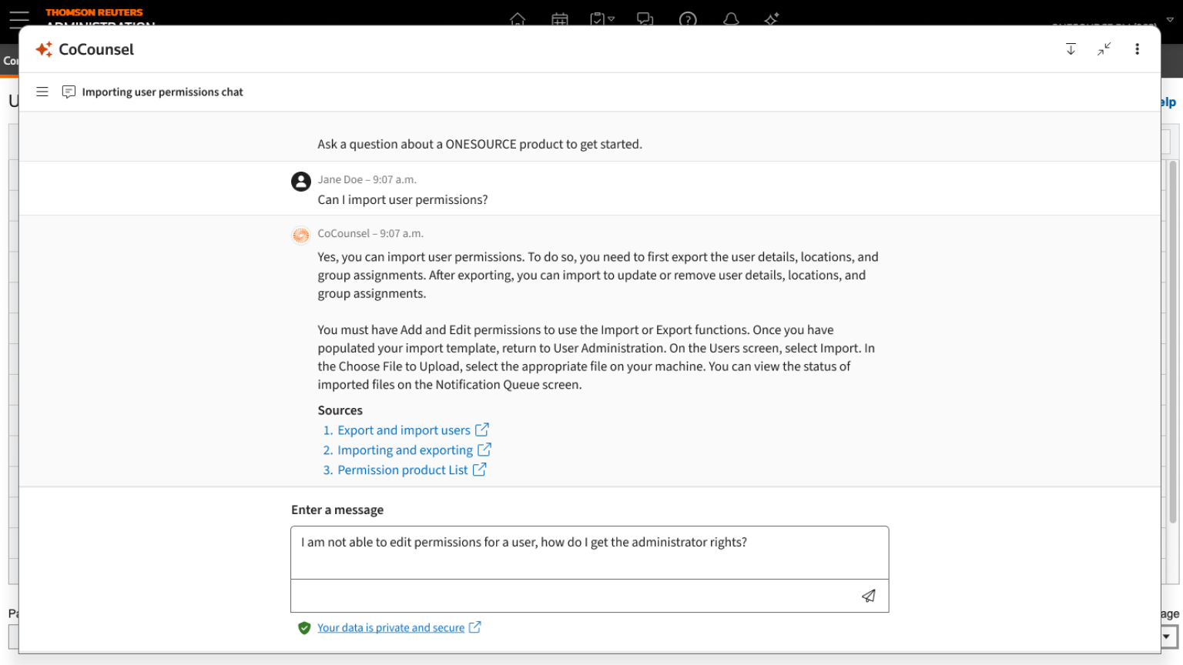1183x665 pixels.
Task: Open the 'Export and import users' source link
Action: point(404,430)
